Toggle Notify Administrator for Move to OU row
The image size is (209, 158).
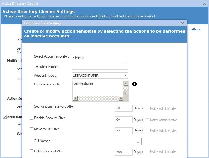[x=147, y=131]
